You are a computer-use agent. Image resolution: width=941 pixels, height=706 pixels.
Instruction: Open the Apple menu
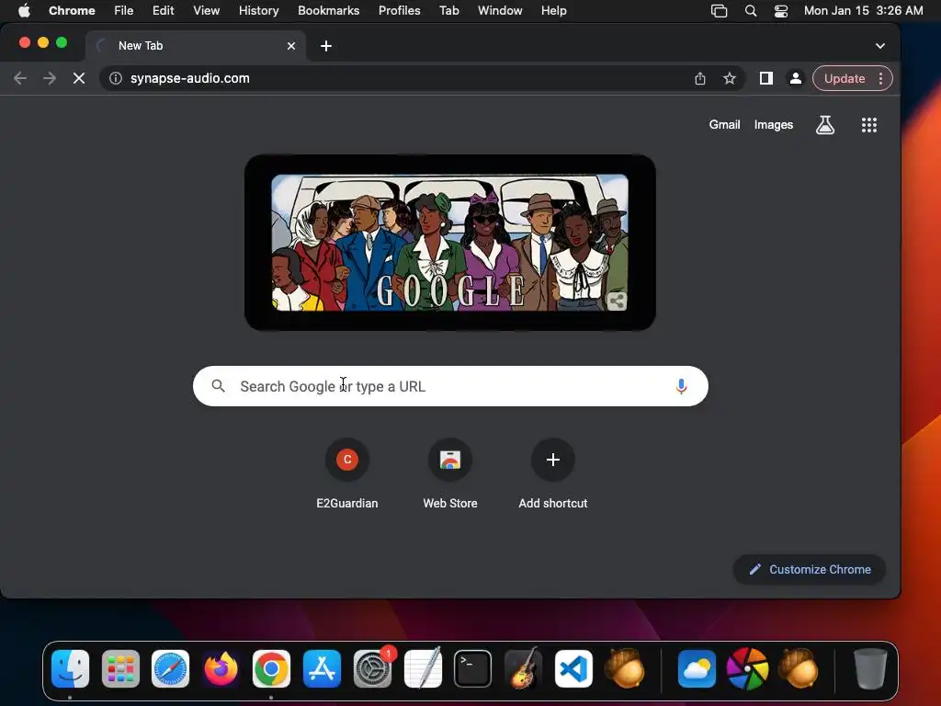point(24,11)
